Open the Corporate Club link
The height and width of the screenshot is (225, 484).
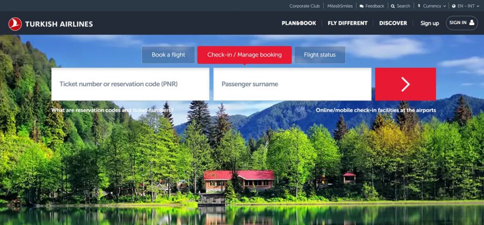coord(304,6)
